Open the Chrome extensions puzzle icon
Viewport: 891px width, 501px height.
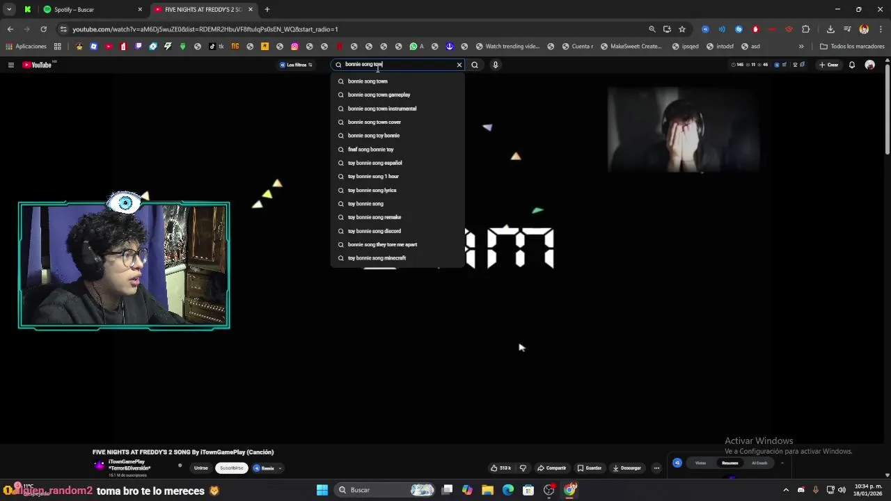point(806,29)
